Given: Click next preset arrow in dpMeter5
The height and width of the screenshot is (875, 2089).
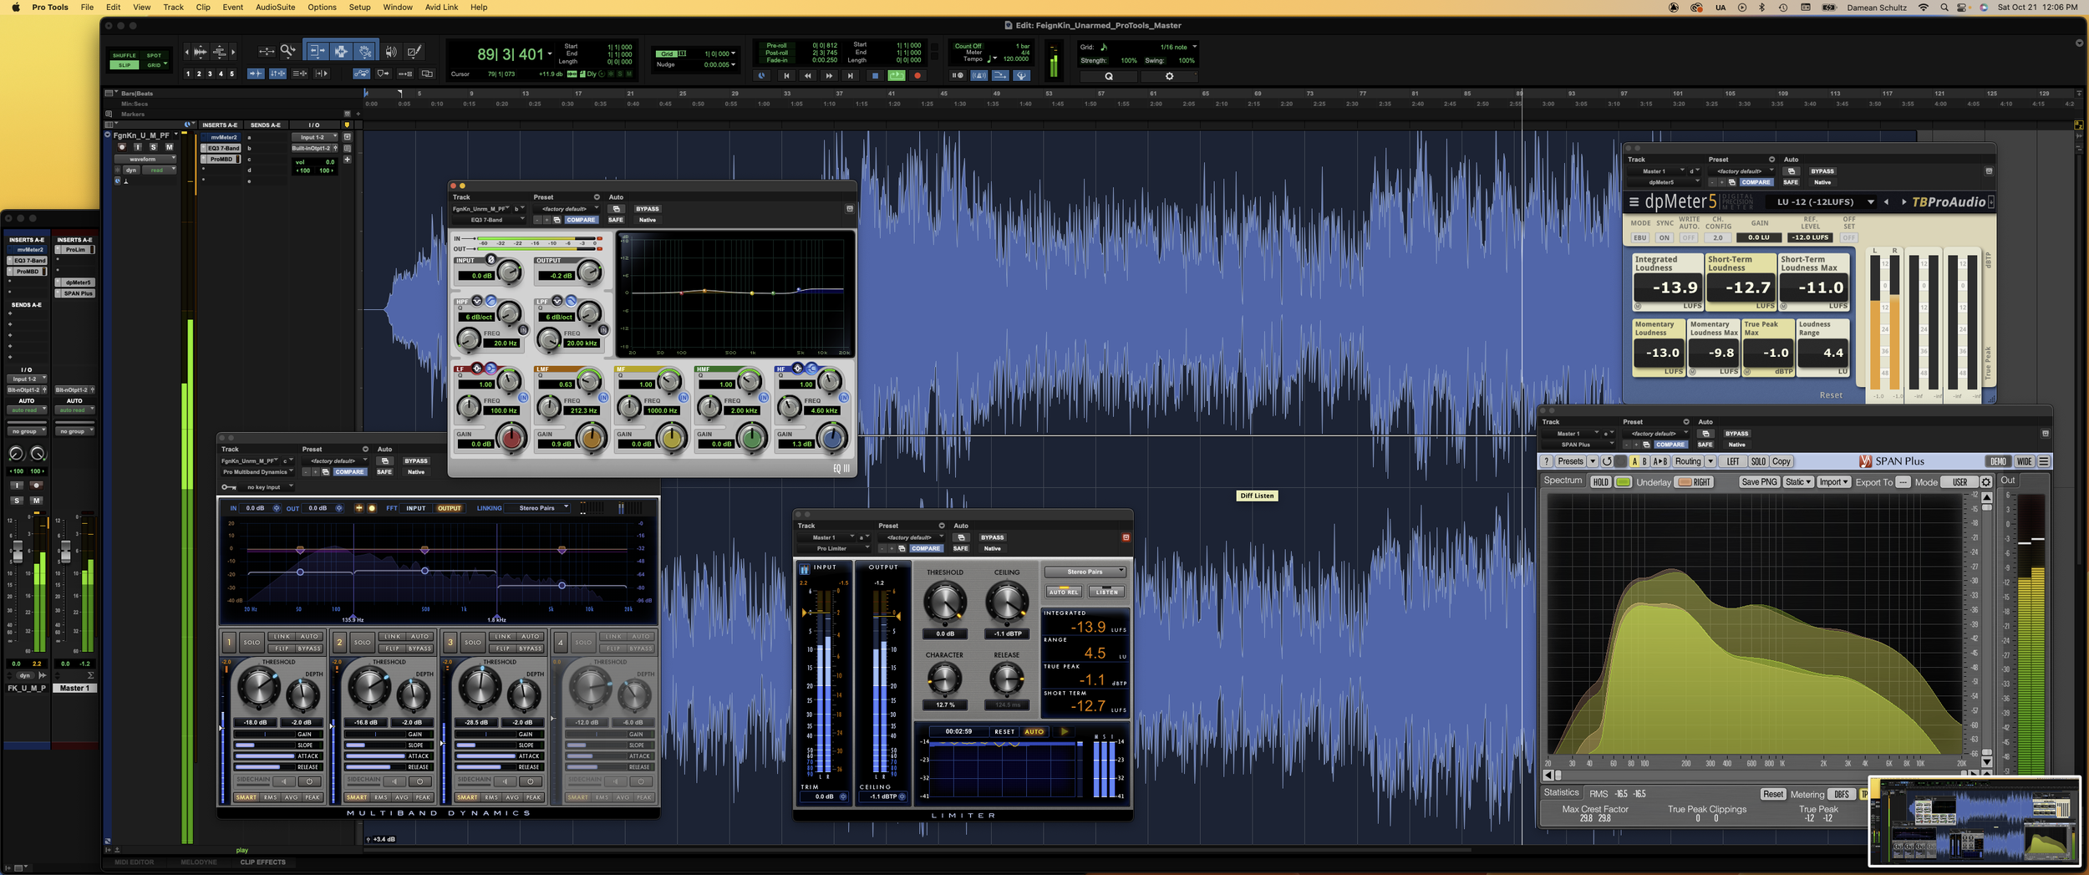Looking at the screenshot, I should [1904, 201].
